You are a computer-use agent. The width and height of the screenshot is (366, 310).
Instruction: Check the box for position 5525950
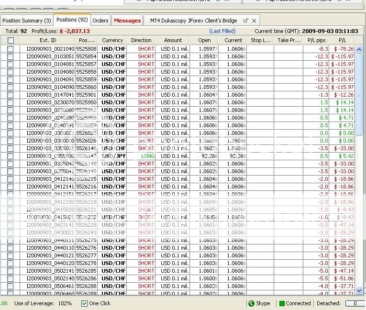[10, 102]
